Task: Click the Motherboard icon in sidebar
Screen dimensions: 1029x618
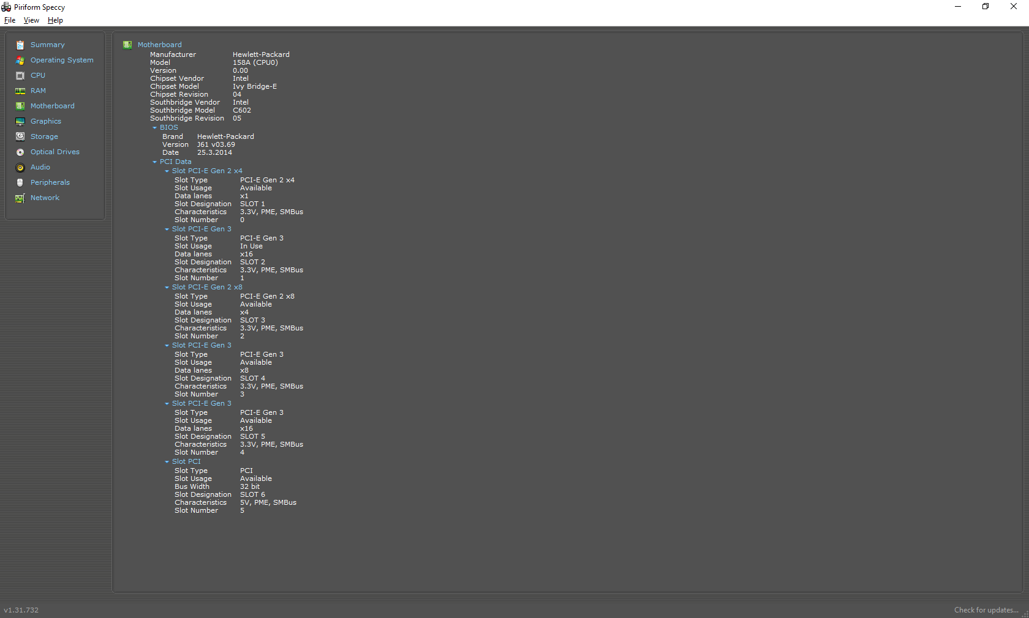Action: pyautogui.click(x=20, y=106)
